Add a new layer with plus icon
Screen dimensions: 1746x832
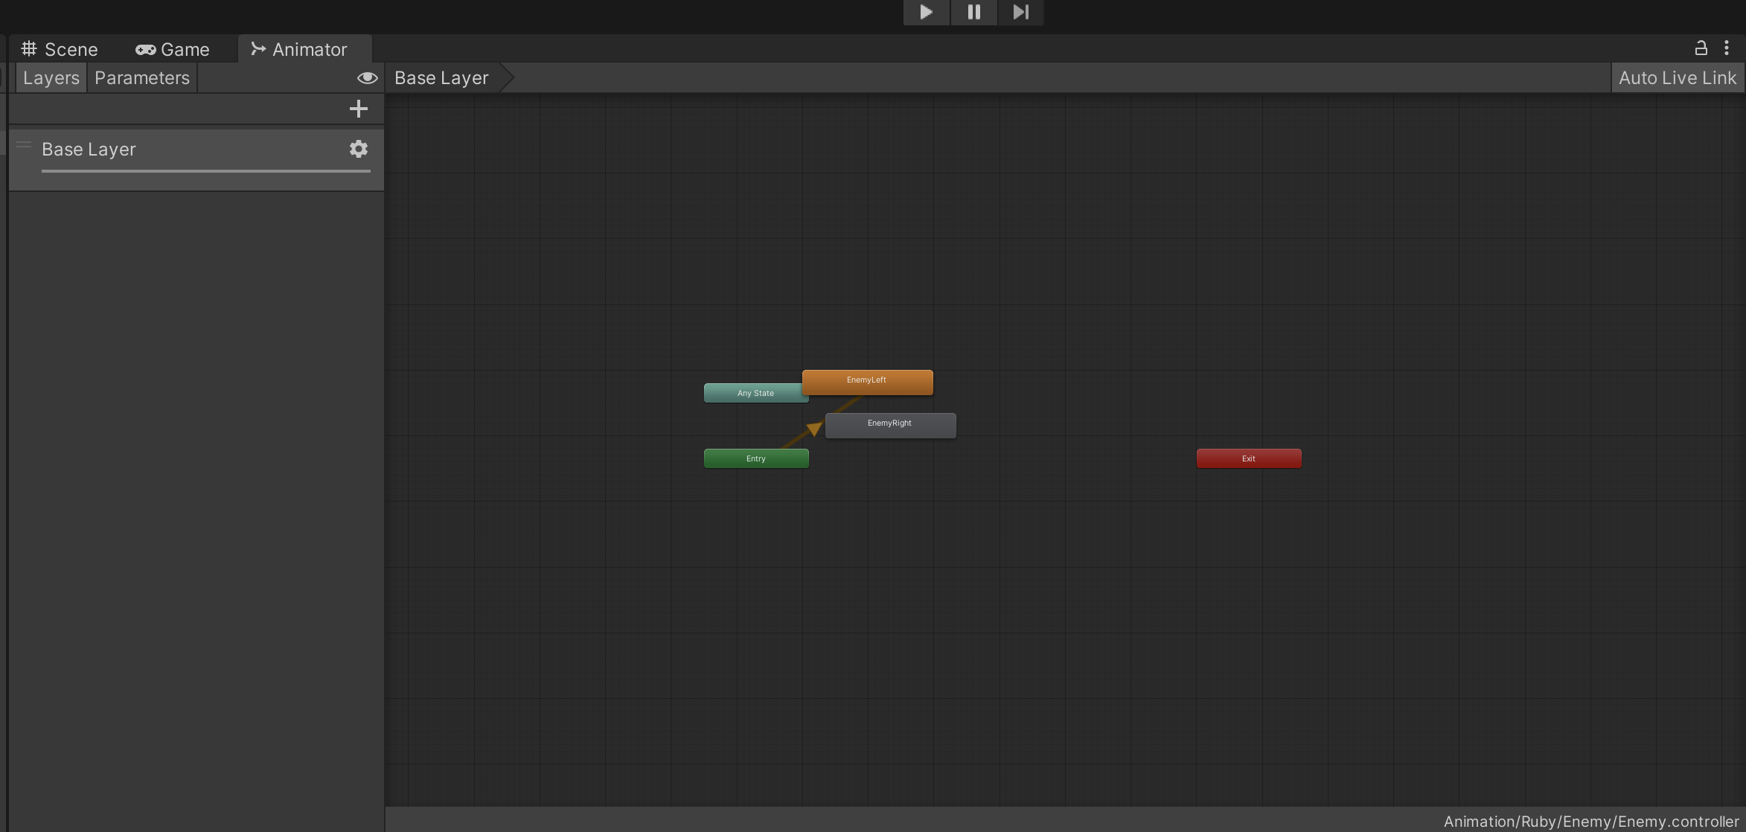[x=359, y=109]
